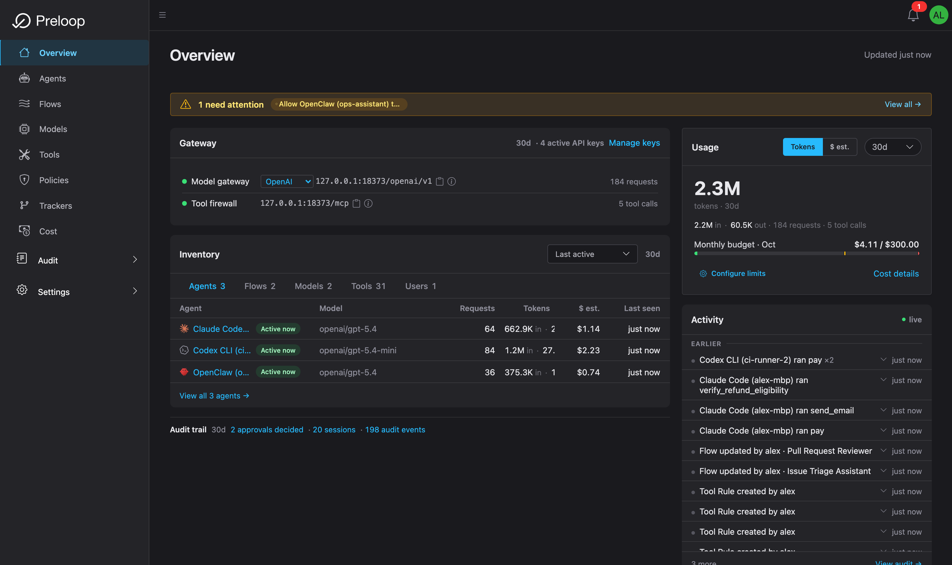
Task: Open Cost details link
Action: coord(896,273)
